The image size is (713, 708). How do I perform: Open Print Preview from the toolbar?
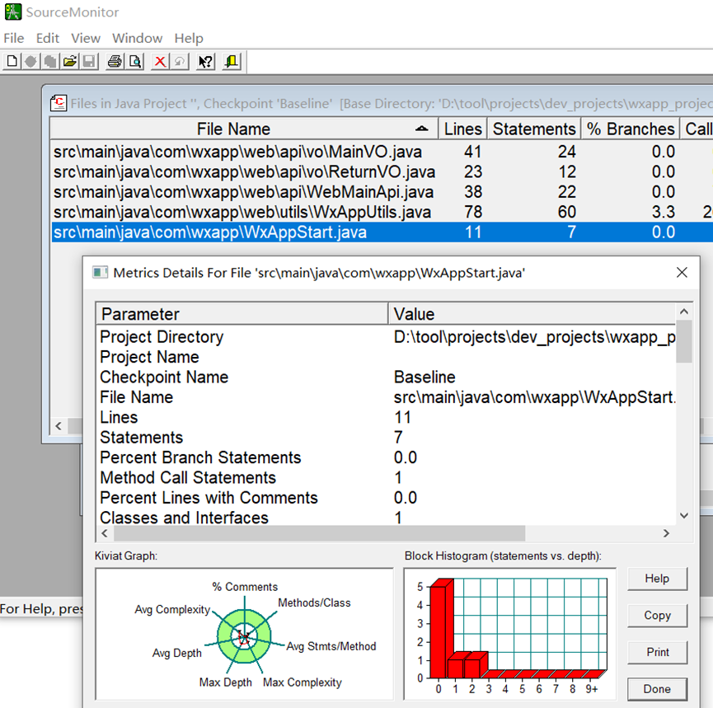point(134,61)
